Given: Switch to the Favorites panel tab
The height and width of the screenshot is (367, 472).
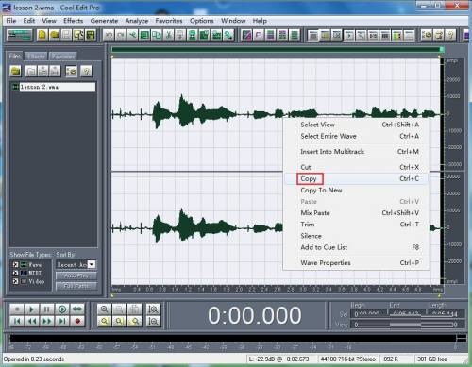Looking at the screenshot, I should pyautogui.click(x=63, y=57).
